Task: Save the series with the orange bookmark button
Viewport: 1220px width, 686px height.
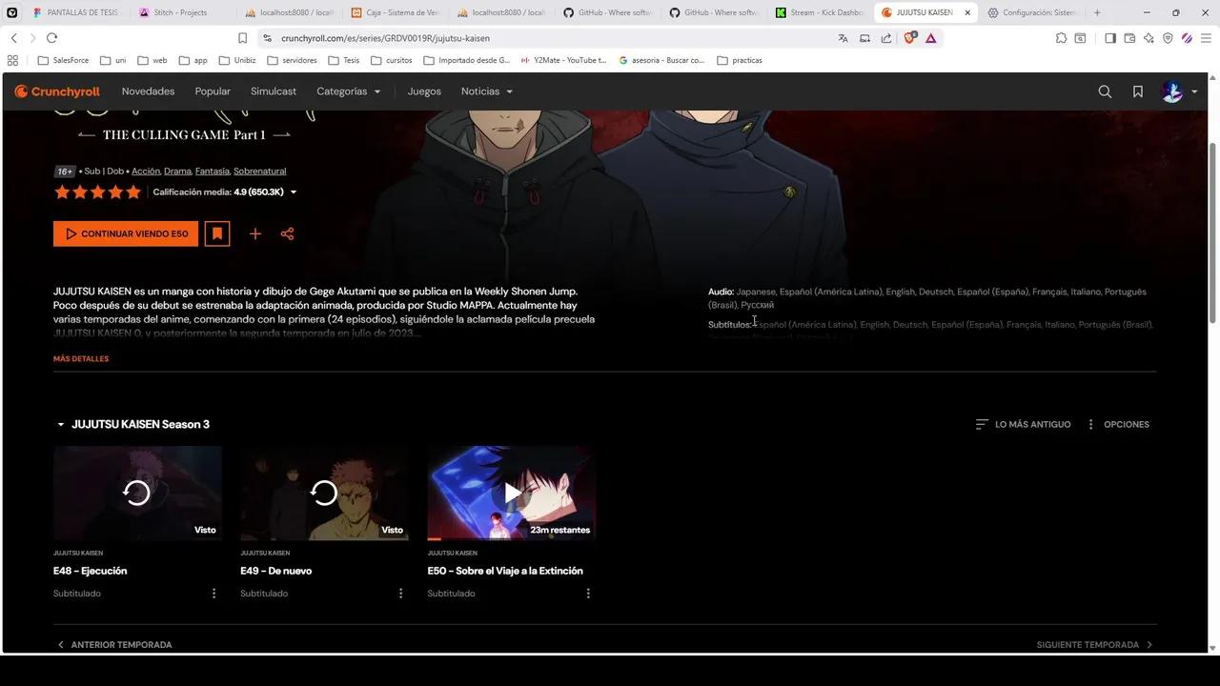Action: pyautogui.click(x=216, y=233)
